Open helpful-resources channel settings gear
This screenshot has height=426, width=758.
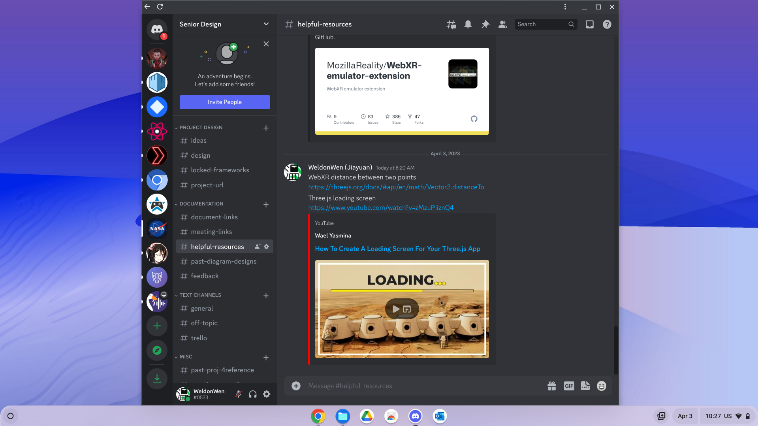click(x=267, y=247)
